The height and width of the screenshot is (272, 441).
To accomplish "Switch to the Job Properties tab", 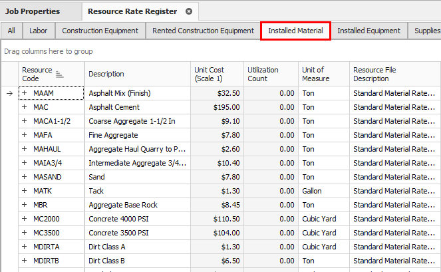I will (x=33, y=11).
